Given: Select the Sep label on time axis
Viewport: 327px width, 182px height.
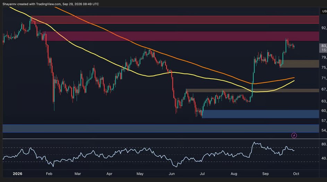Looking at the screenshot, I should (266, 174).
